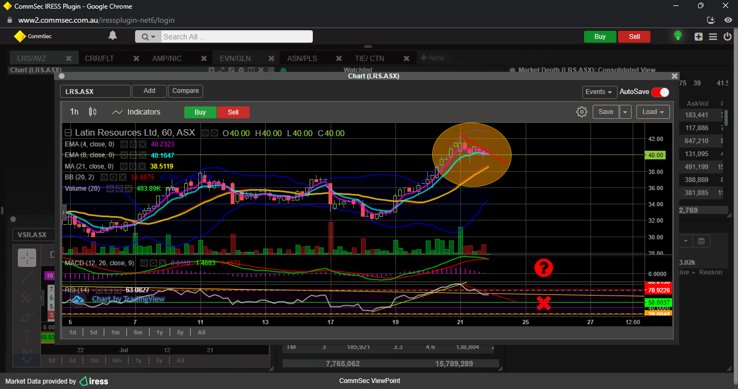Click the notifications bell icon

pyautogui.click(x=112, y=36)
